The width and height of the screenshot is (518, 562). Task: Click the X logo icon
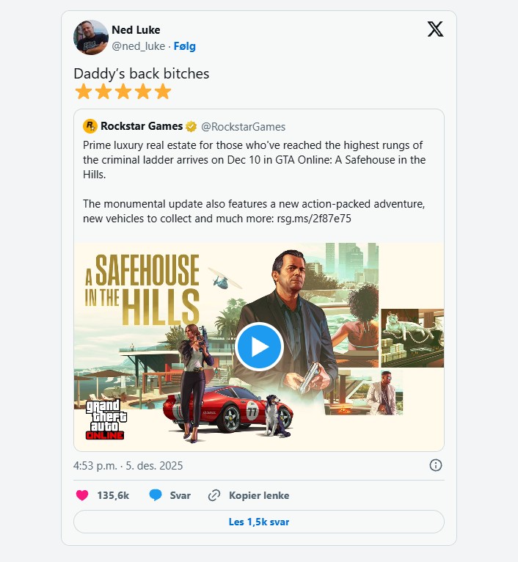click(435, 29)
